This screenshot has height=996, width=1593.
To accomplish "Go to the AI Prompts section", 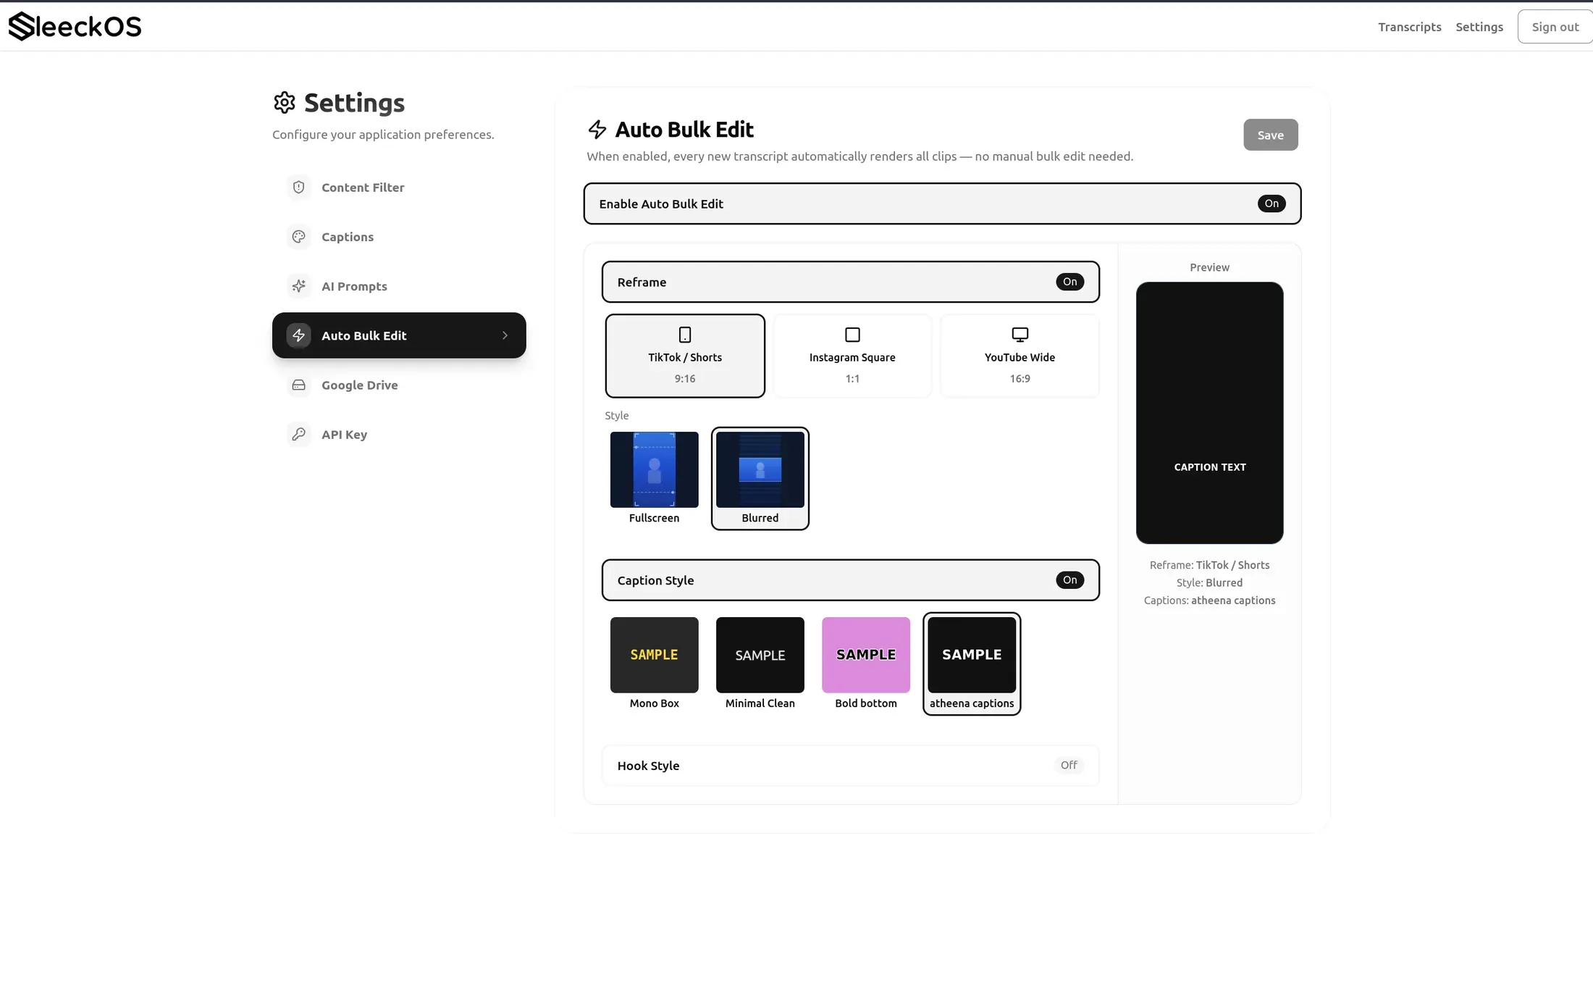I will 399,285.
